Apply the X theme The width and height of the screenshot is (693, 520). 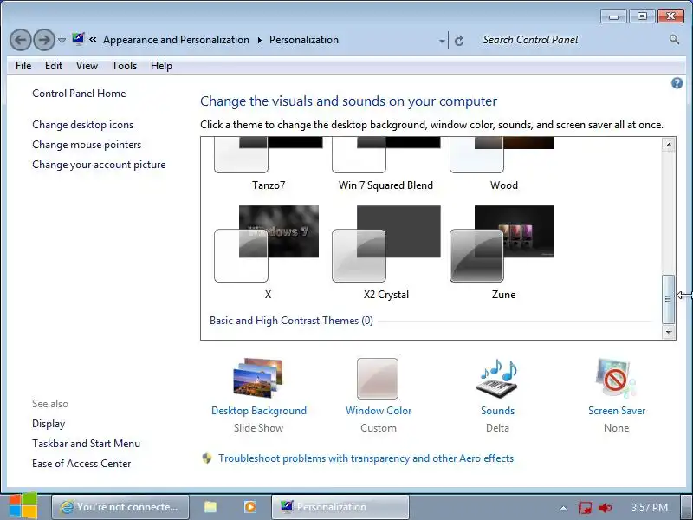[267, 252]
